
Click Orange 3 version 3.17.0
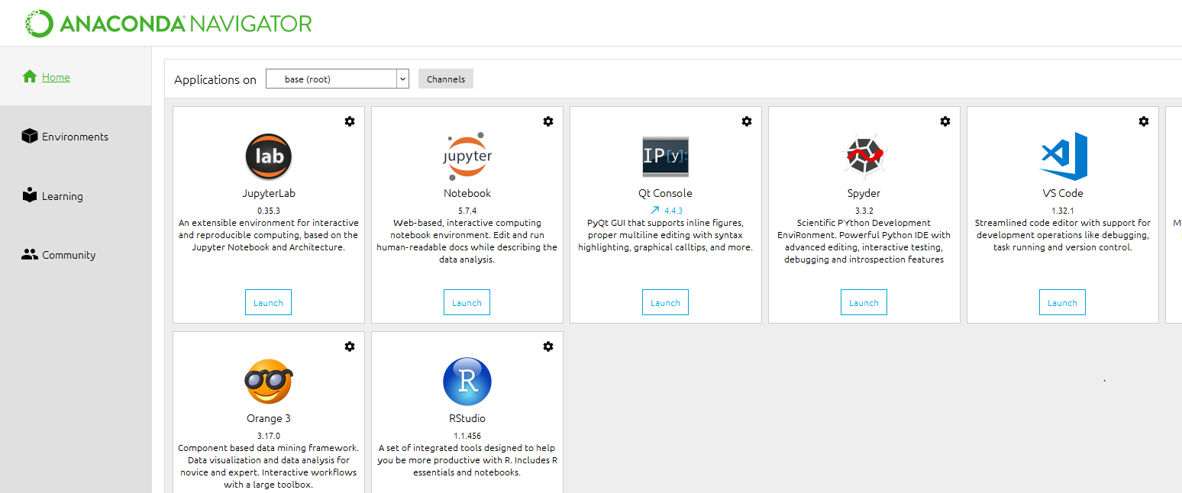pos(269,435)
